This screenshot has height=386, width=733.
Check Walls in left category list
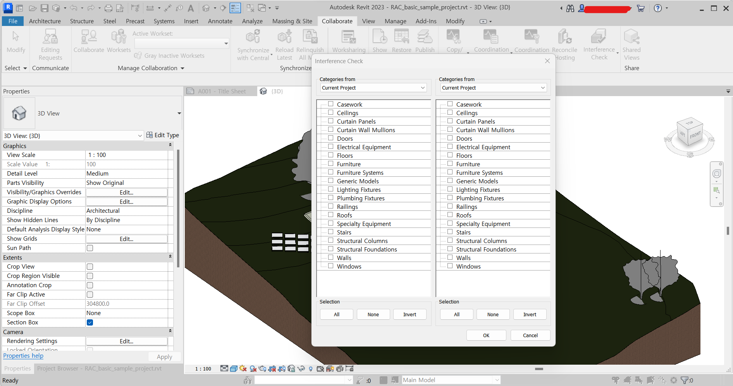331,257
